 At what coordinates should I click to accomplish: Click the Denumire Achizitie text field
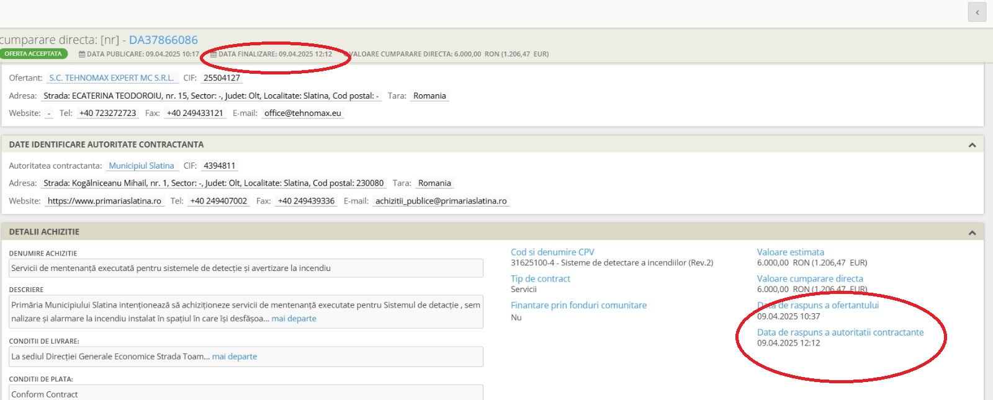tap(246, 269)
